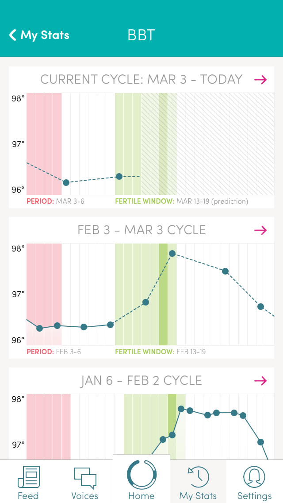
Task: Open Jan 6 – Feb 2 Cycle header
Action: coord(141,381)
